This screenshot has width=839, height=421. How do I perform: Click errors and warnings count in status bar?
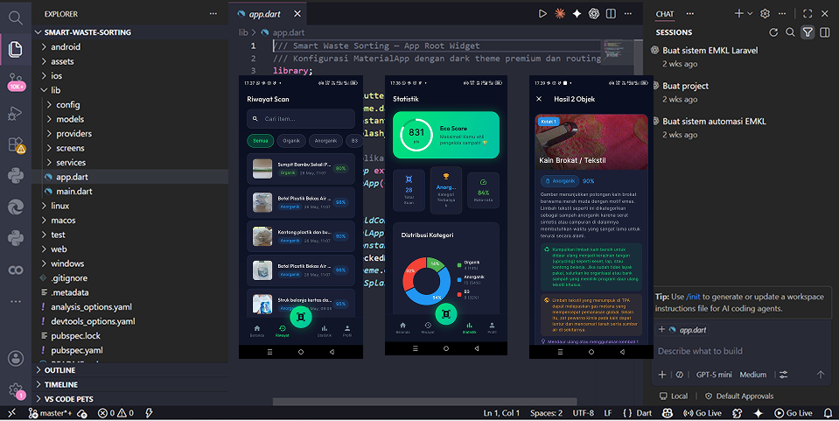pyautogui.click(x=115, y=413)
